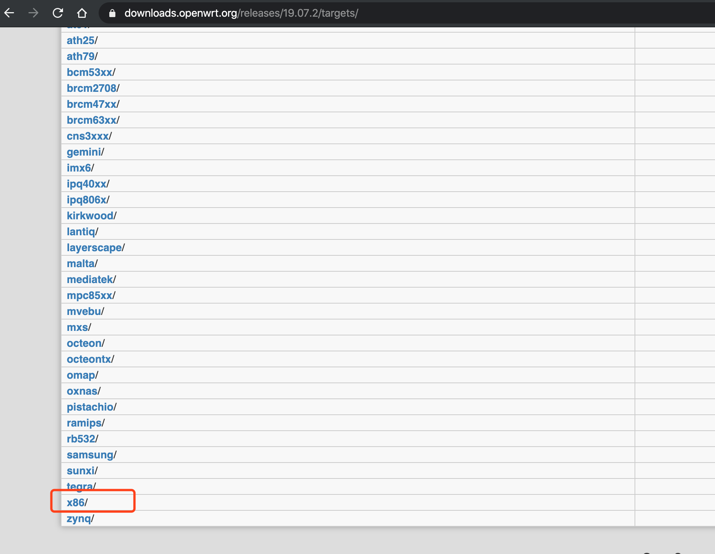715x554 pixels.
Task: Open the octeon/ directory
Action: pyautogui.click(x=84, y=343)
